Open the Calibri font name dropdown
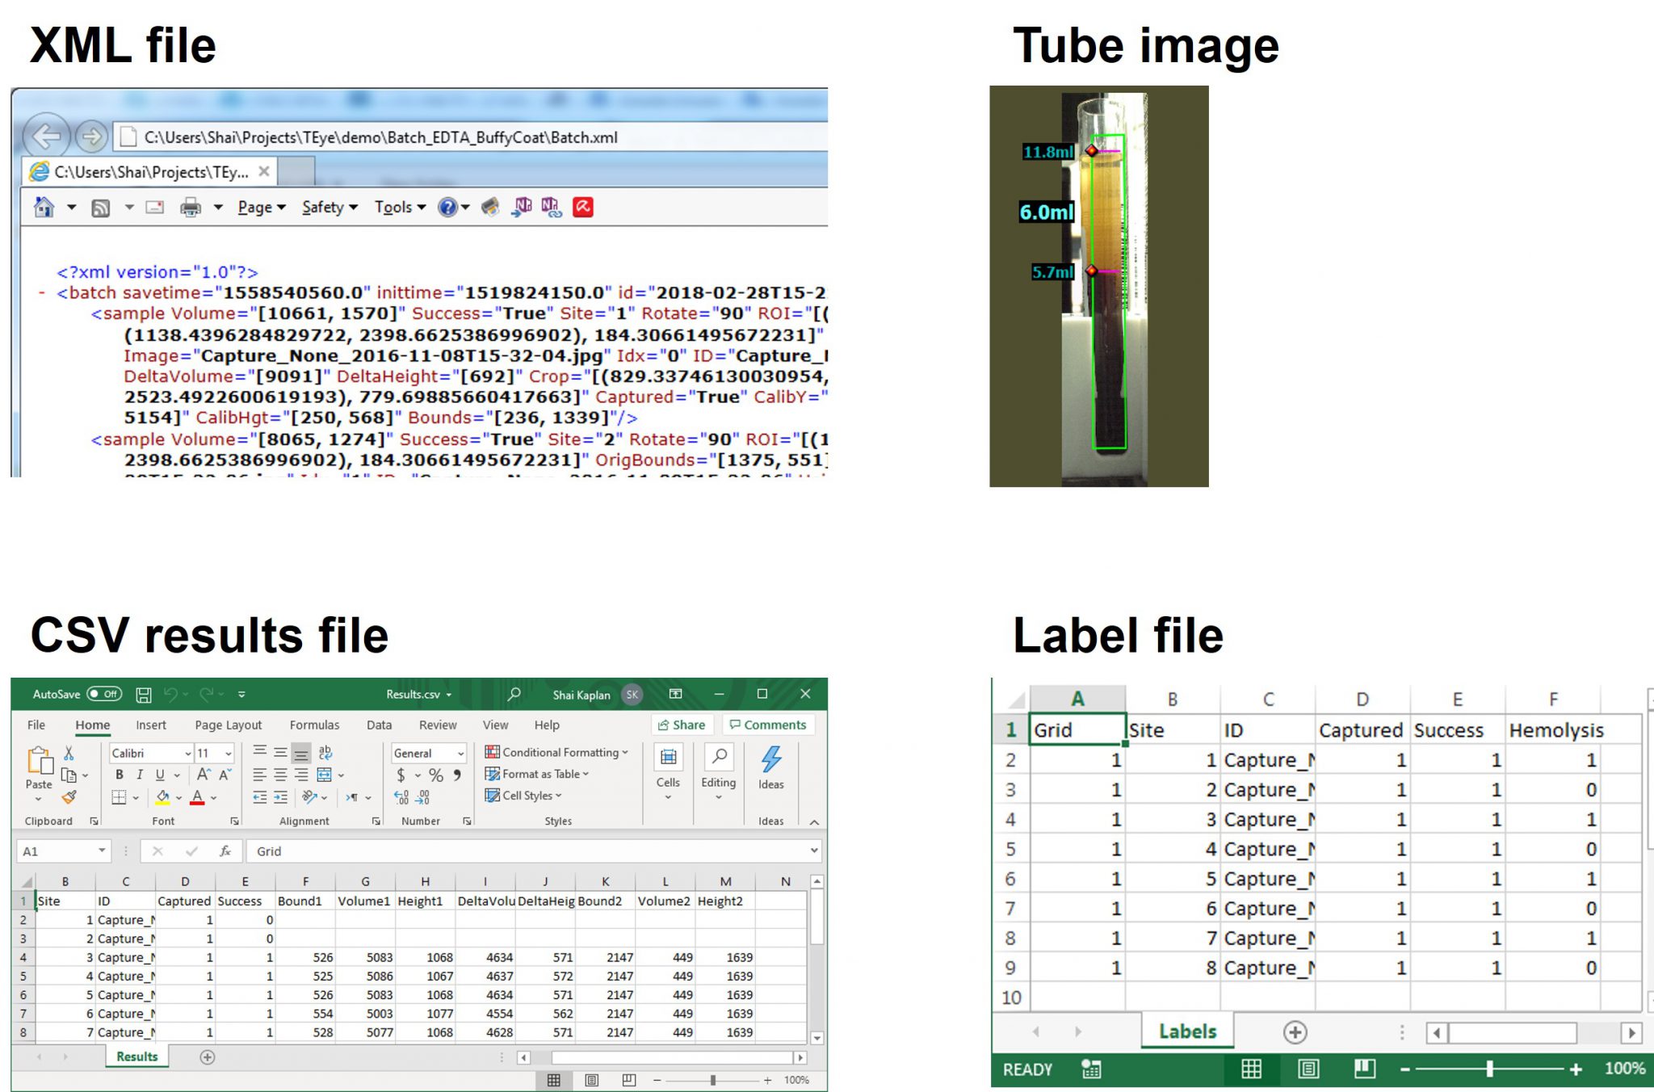 coord(188,754)
